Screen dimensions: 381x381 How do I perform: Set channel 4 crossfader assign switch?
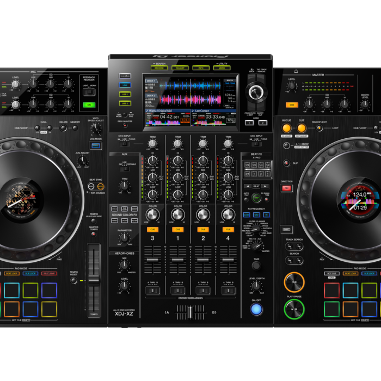pyautogui.click(x=228, y=290)
